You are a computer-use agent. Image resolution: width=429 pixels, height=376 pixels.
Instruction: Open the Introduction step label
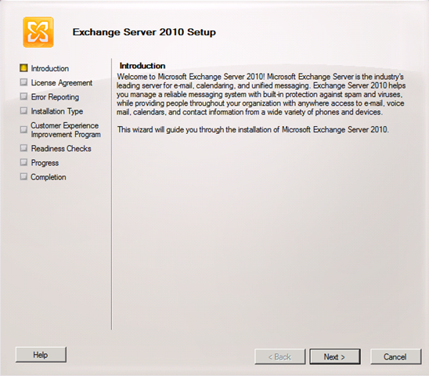pyautogui.click(x=50, y=68)
